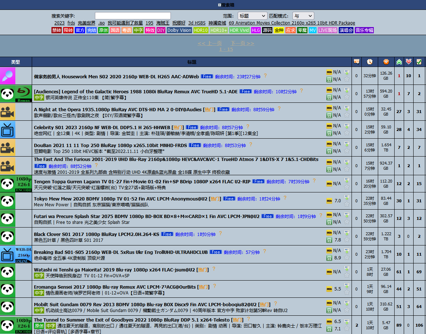Select the 金种 tag filter
The image size is (426, 334).
(x=279, y=30)
